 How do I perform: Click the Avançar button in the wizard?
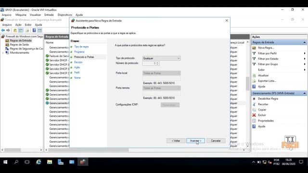[x=195, y=141]
